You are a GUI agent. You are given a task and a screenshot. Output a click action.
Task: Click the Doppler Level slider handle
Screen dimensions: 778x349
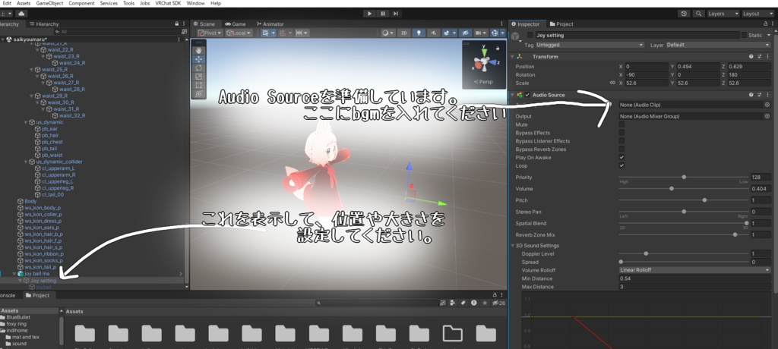click(x=646, y=254)
